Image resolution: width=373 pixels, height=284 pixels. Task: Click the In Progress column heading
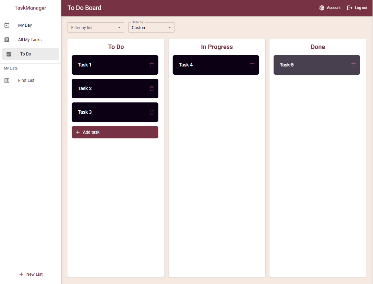tap(217, 47)
